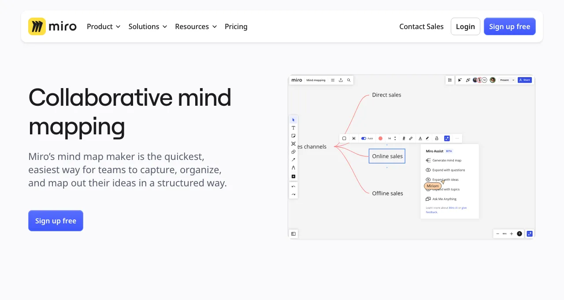Open the frames panel icon at board bottom-left
The width and height of the screenshot is (564, 300).
(293, 234)
